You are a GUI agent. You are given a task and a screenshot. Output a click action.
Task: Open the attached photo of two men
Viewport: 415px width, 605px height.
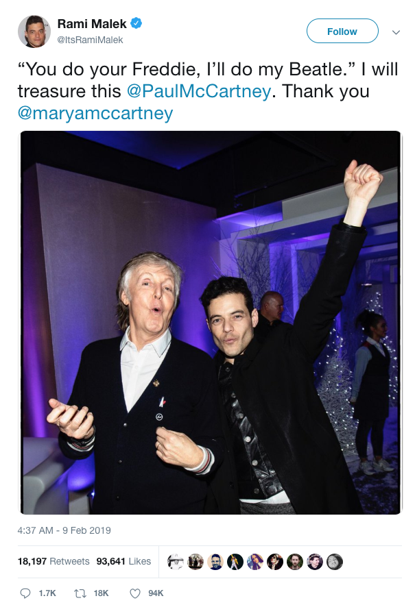(x=211, y=323)
